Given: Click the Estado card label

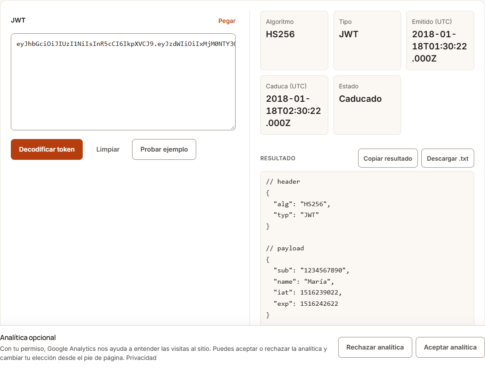Looking at the screenshot, I should 349,86.
